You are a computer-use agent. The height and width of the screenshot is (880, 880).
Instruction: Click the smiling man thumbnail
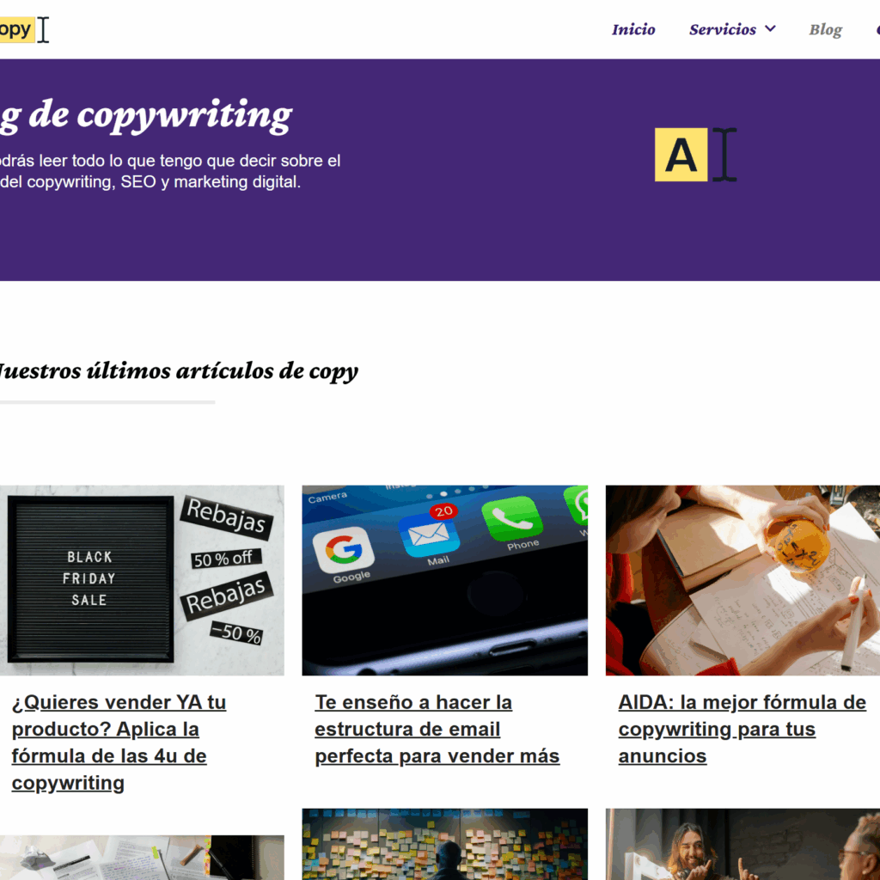pyautogui.click(x=742, y=844)
